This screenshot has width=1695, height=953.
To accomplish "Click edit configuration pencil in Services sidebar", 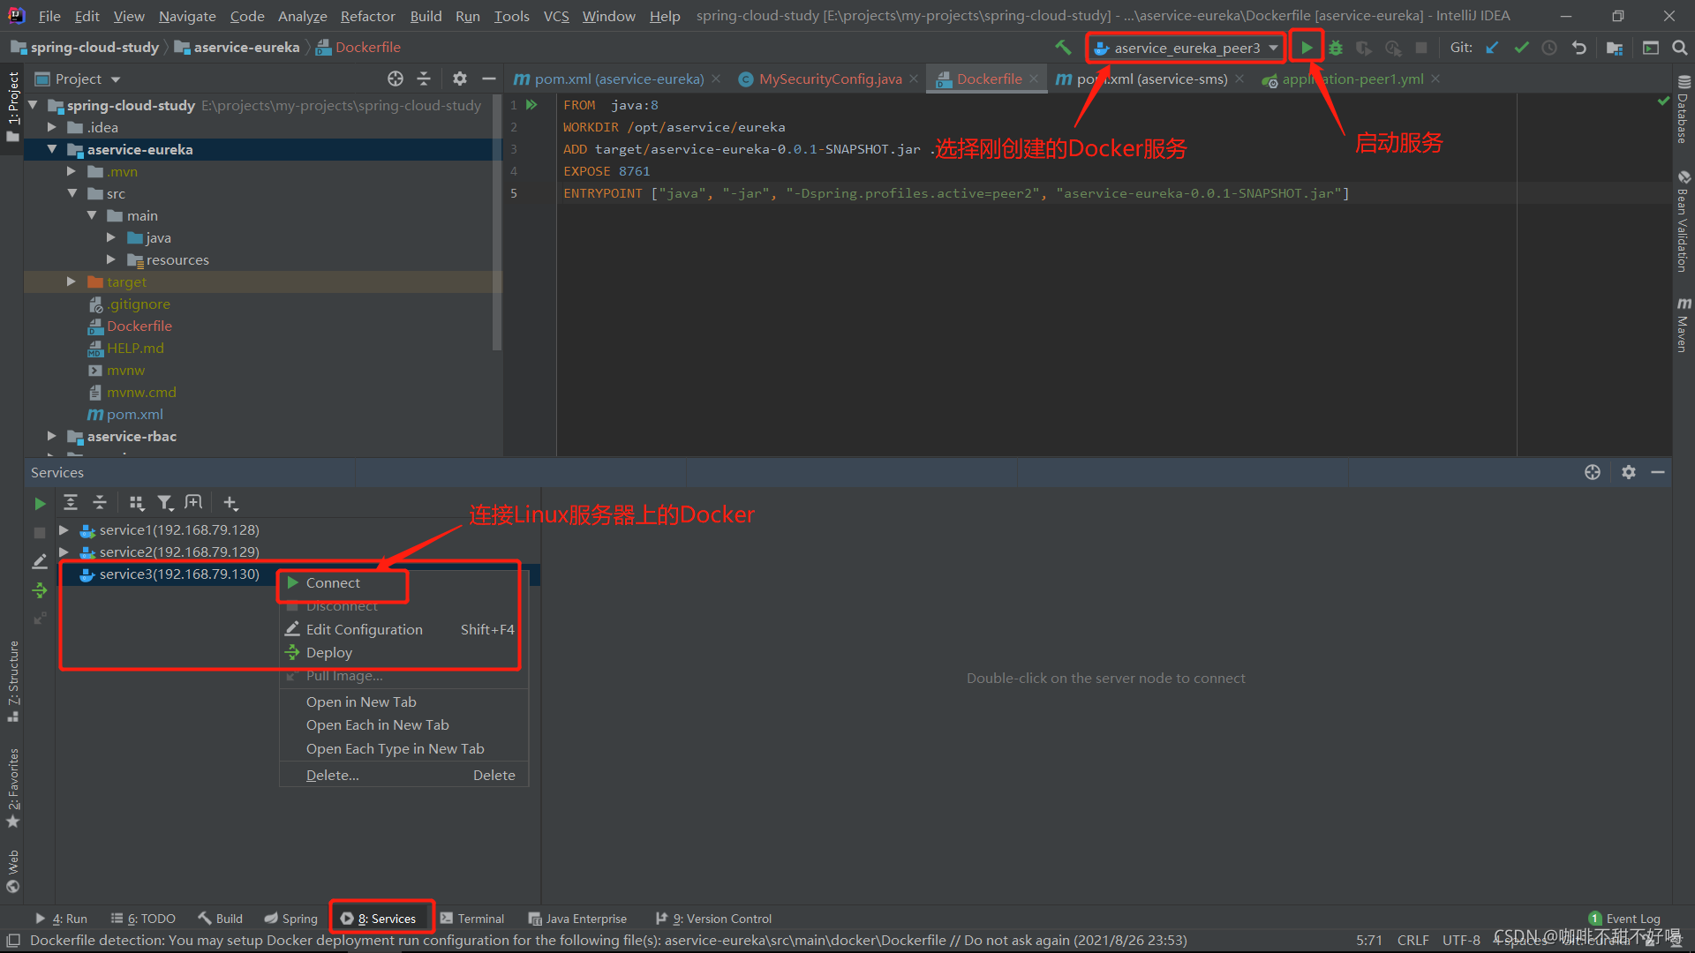I will (x=40, y=561).
